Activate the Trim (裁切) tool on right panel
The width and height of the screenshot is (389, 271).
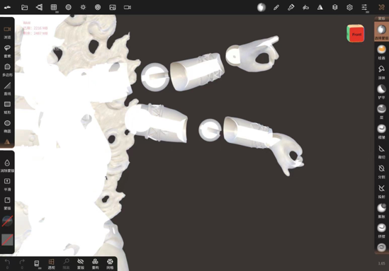[381, 151]
